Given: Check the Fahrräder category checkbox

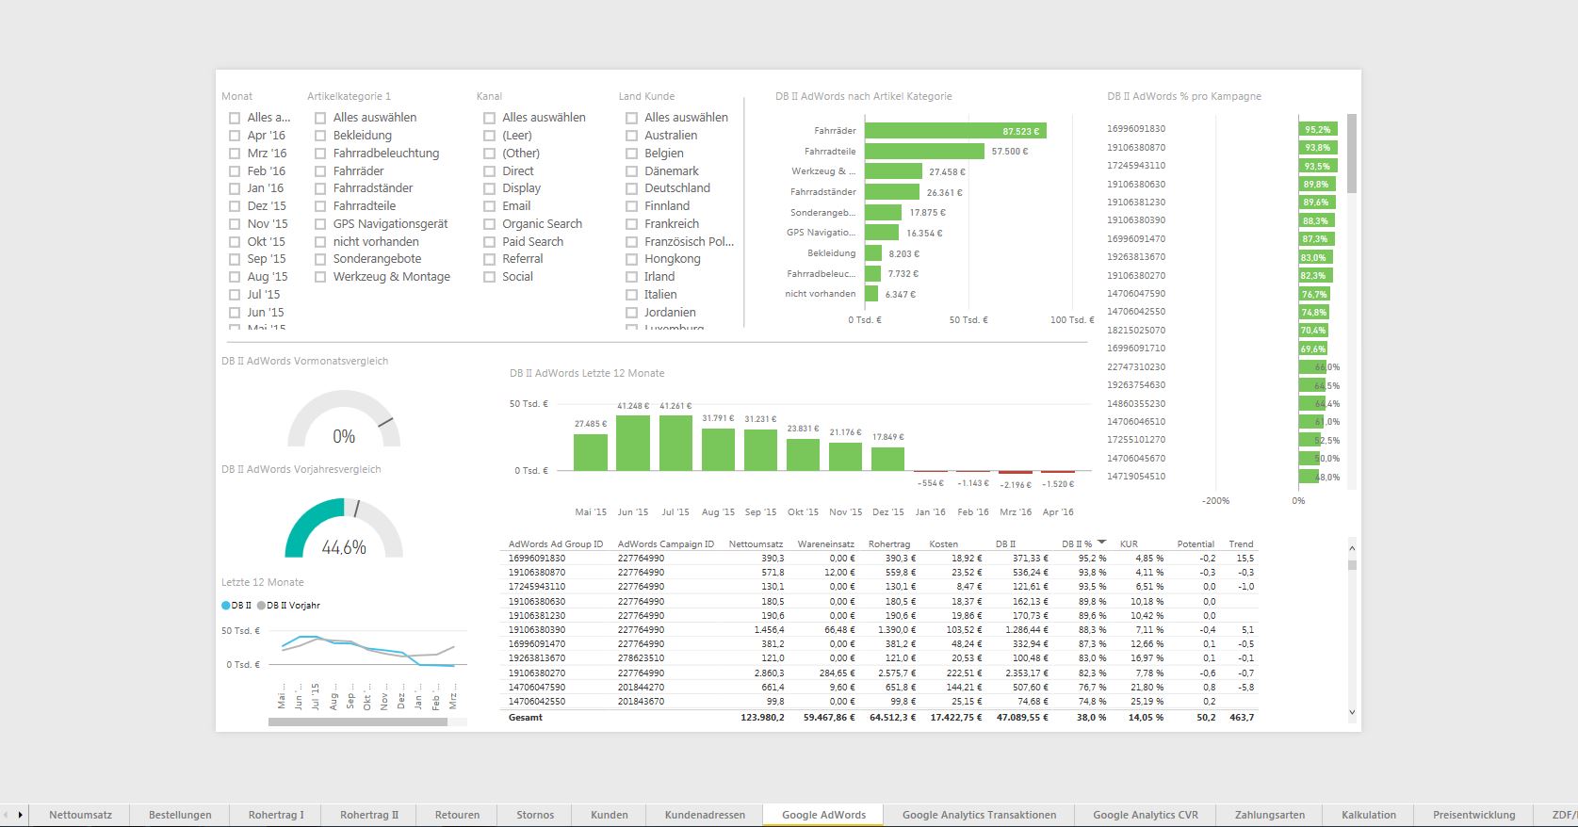Looking at the screenshot, I should click(320, 171).
